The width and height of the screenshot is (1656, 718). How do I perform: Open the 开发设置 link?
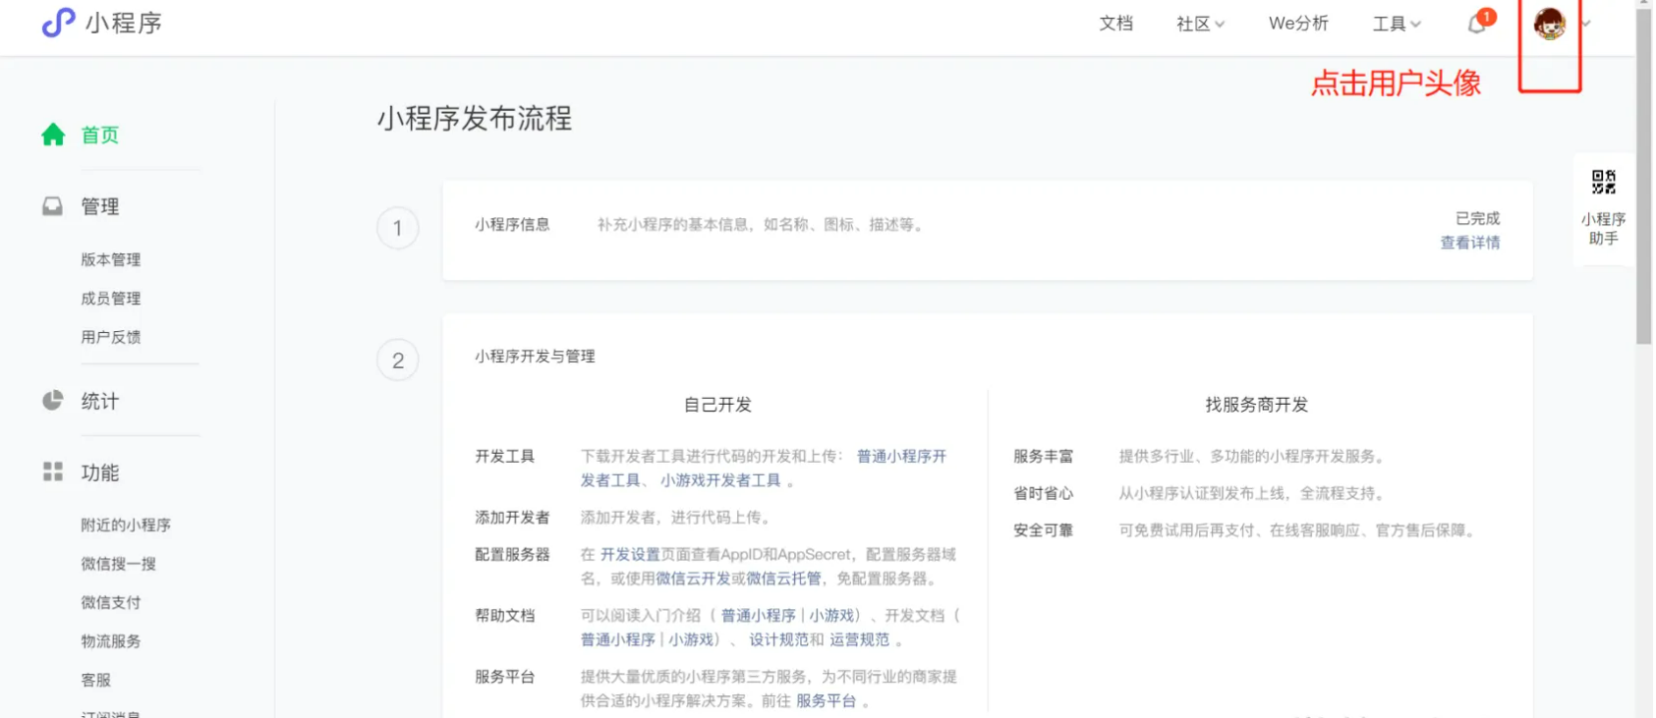[630, 554]
